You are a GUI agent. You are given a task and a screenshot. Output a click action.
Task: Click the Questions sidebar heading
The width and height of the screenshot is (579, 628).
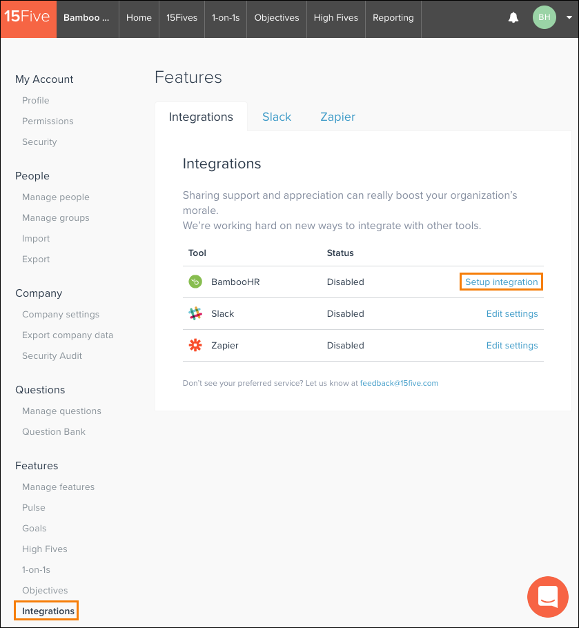click(x=40, y=390)
